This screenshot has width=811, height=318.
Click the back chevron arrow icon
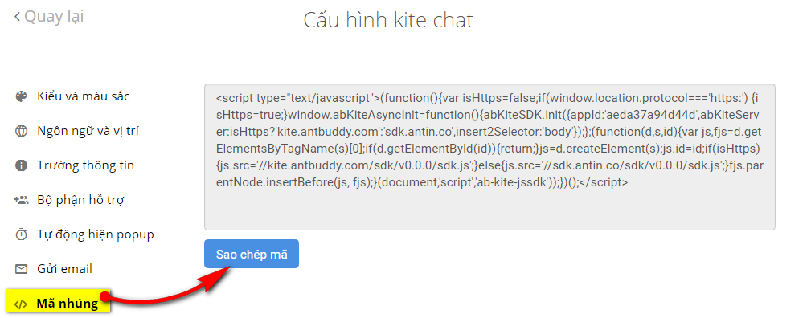click(x=17, y=17)
